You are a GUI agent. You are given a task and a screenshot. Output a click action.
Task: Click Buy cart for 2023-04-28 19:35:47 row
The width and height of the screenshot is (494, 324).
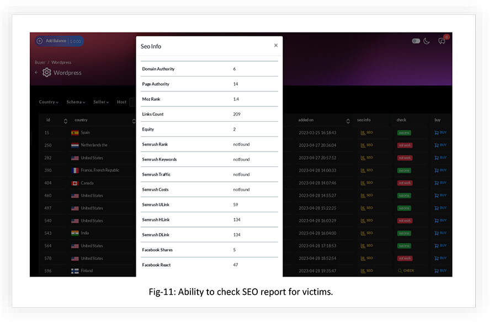click(440, 271)
